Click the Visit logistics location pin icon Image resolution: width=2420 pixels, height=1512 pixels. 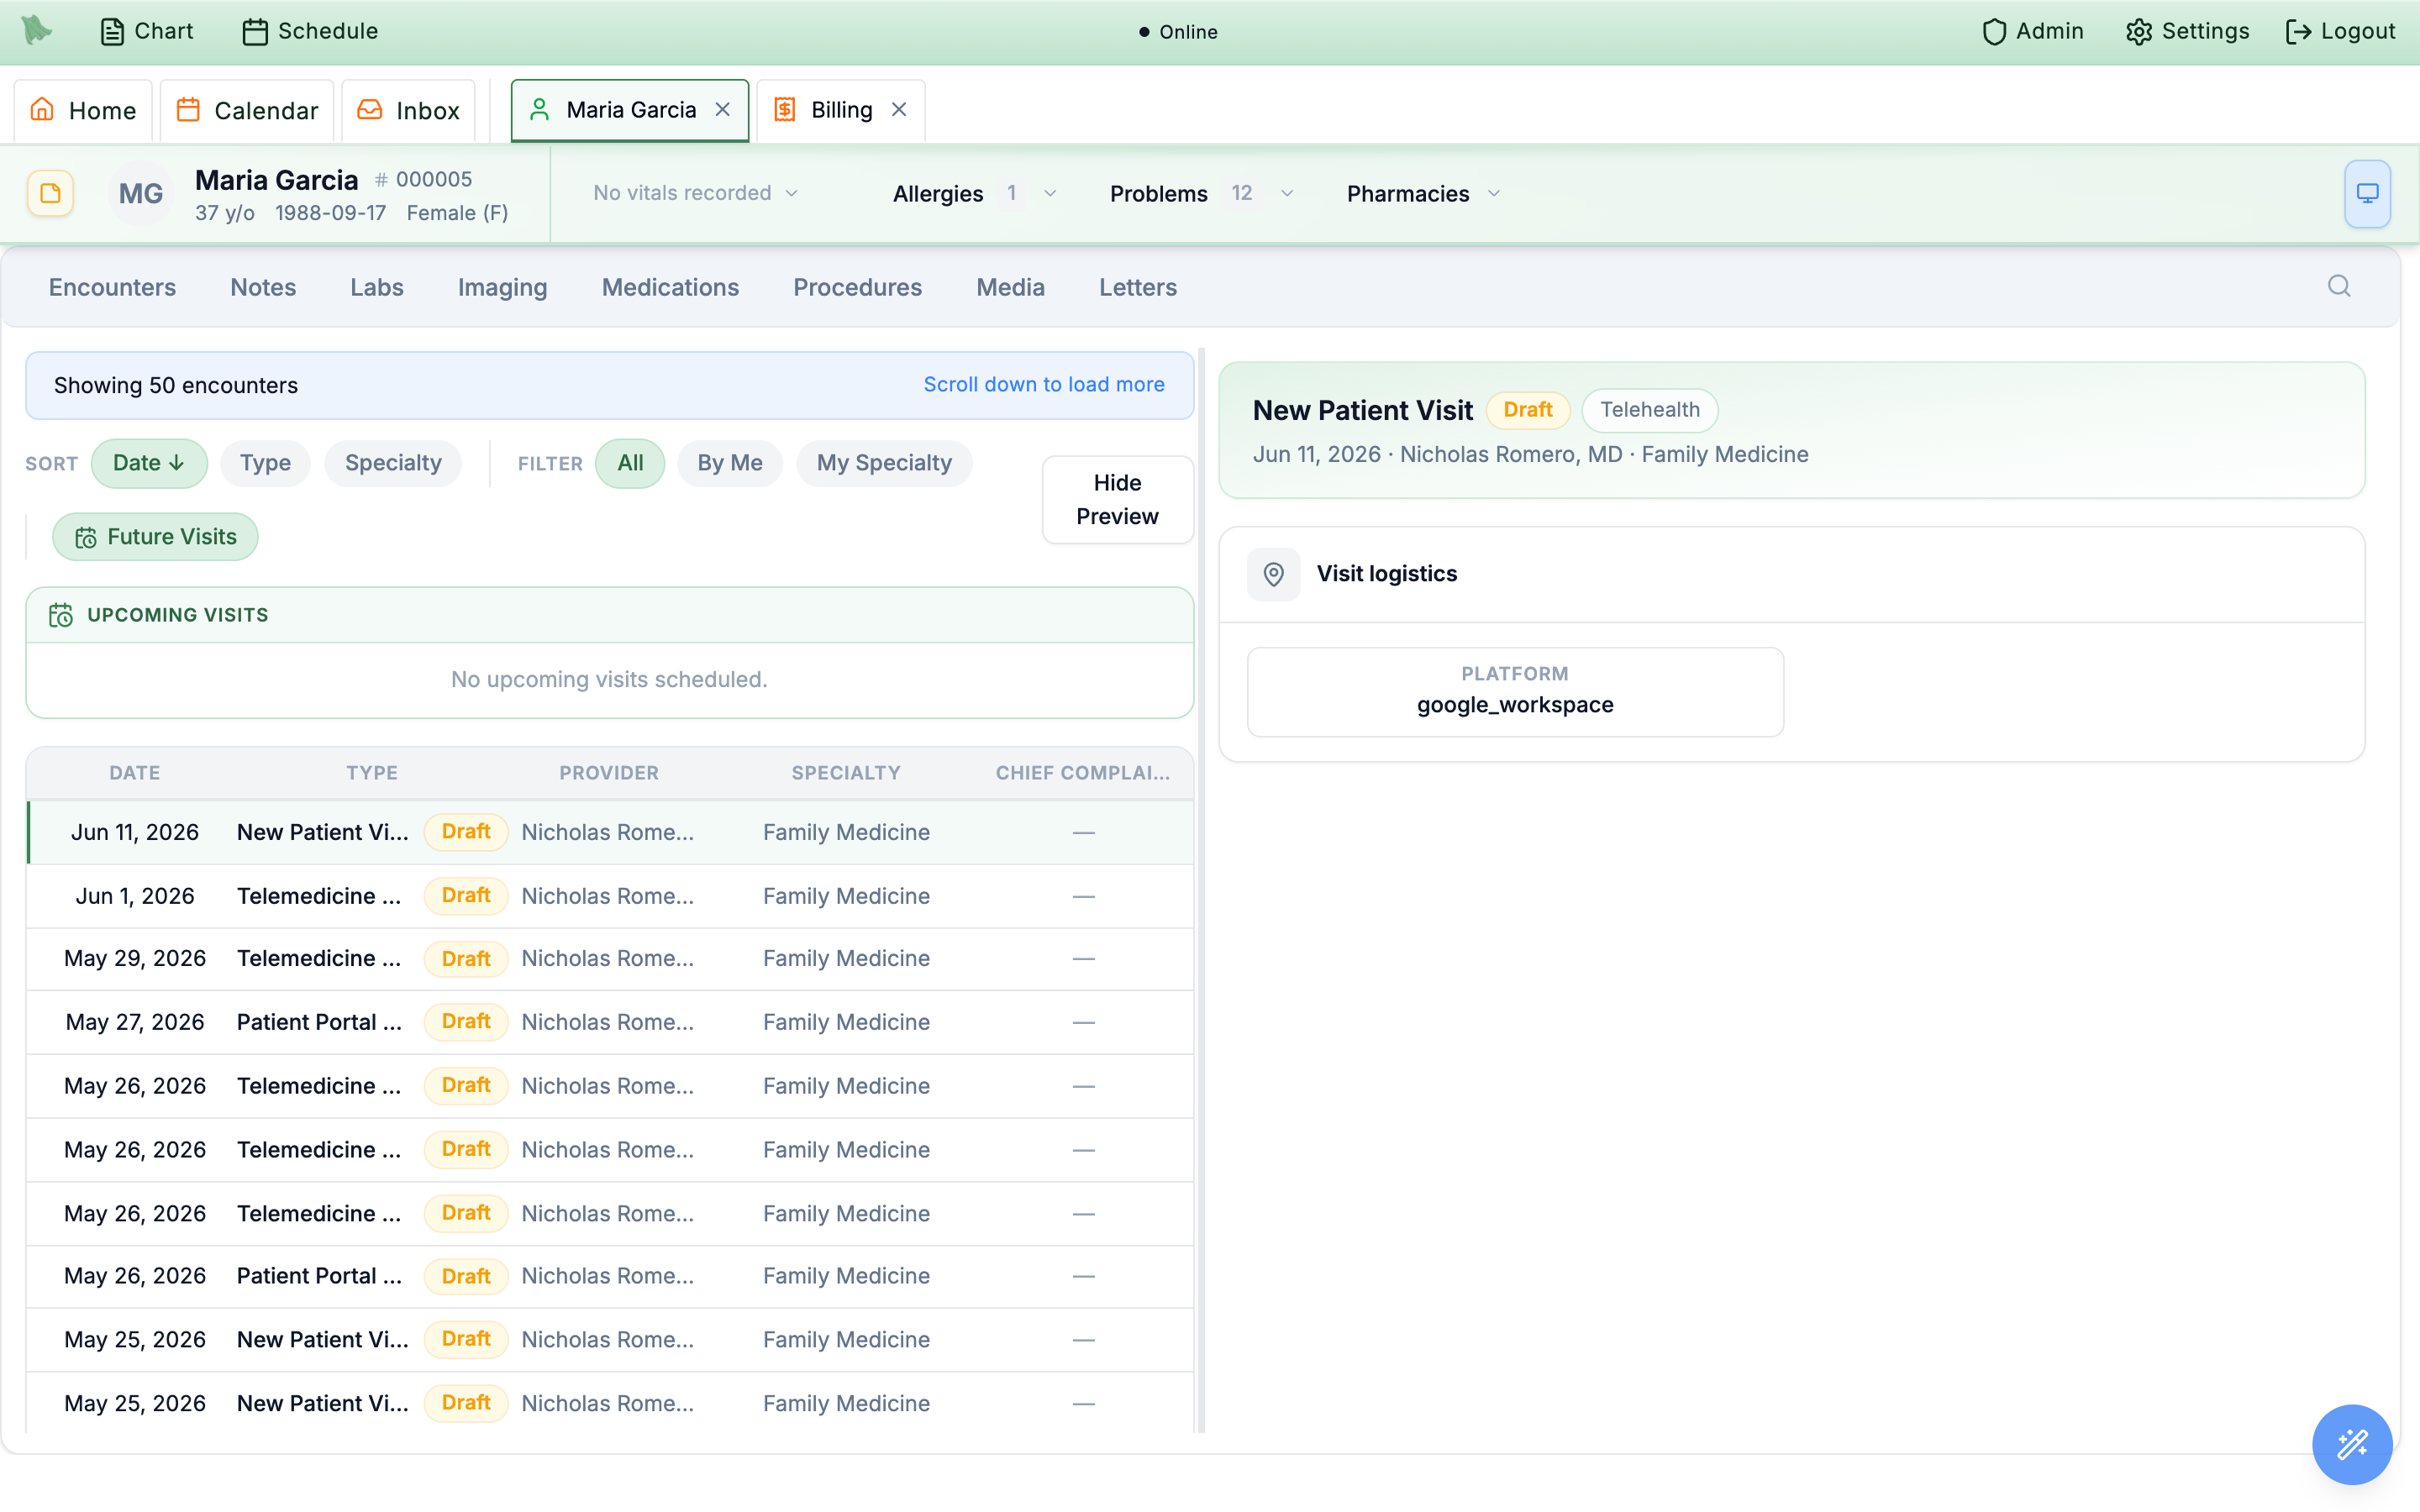click(x=1273, y=574)
